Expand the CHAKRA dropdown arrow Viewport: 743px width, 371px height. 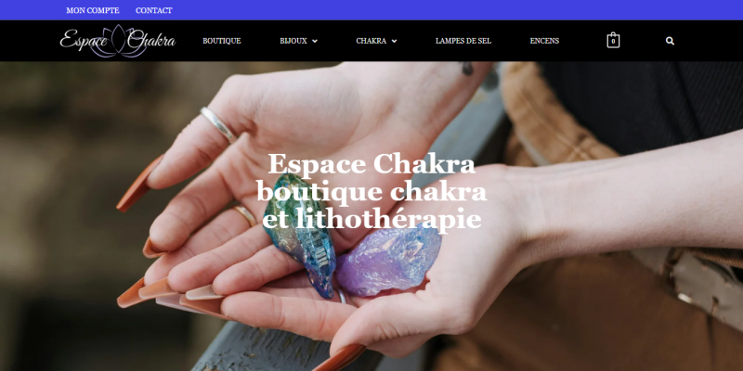tap(394, 41)
